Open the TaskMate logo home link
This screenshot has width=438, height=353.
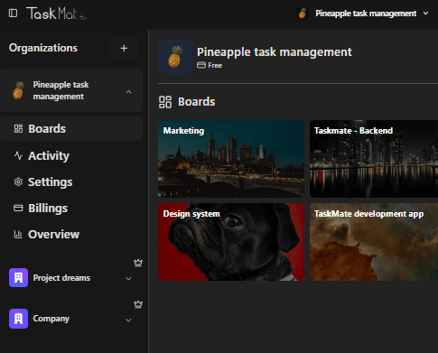(x=56, y=14)
